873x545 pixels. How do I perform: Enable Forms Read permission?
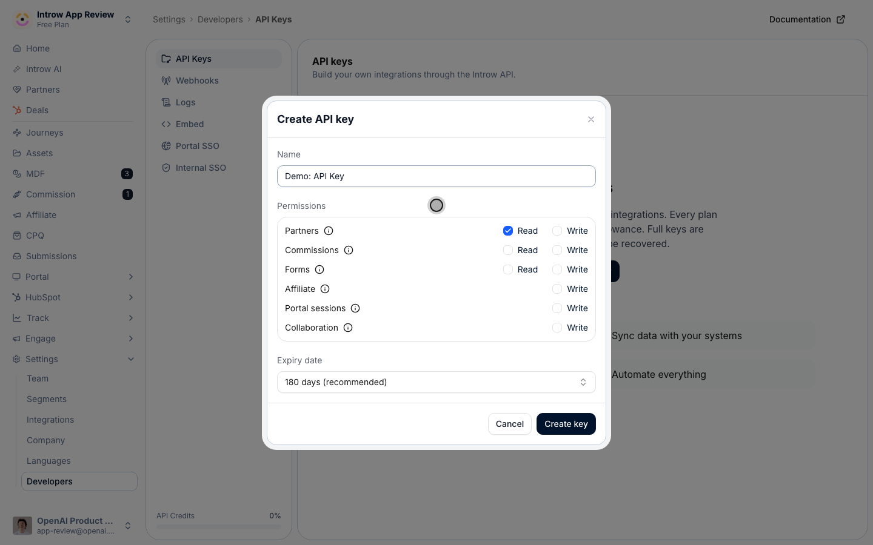click(x=508, y=269)
